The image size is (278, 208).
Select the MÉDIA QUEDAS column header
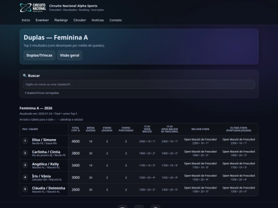point(91,129)
